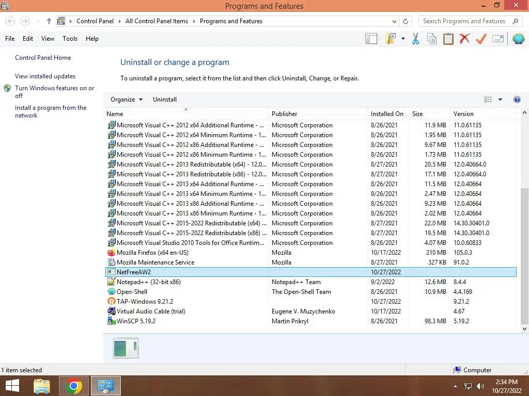The image size is (529, 396).
Task: Open the recent locations dropdown arrow
Action: 37,21
